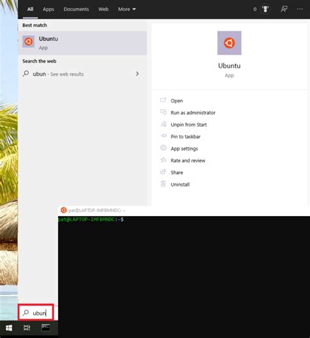Click the Ubuntu title in details pane

pyautogui.click(x=230, y=66)
